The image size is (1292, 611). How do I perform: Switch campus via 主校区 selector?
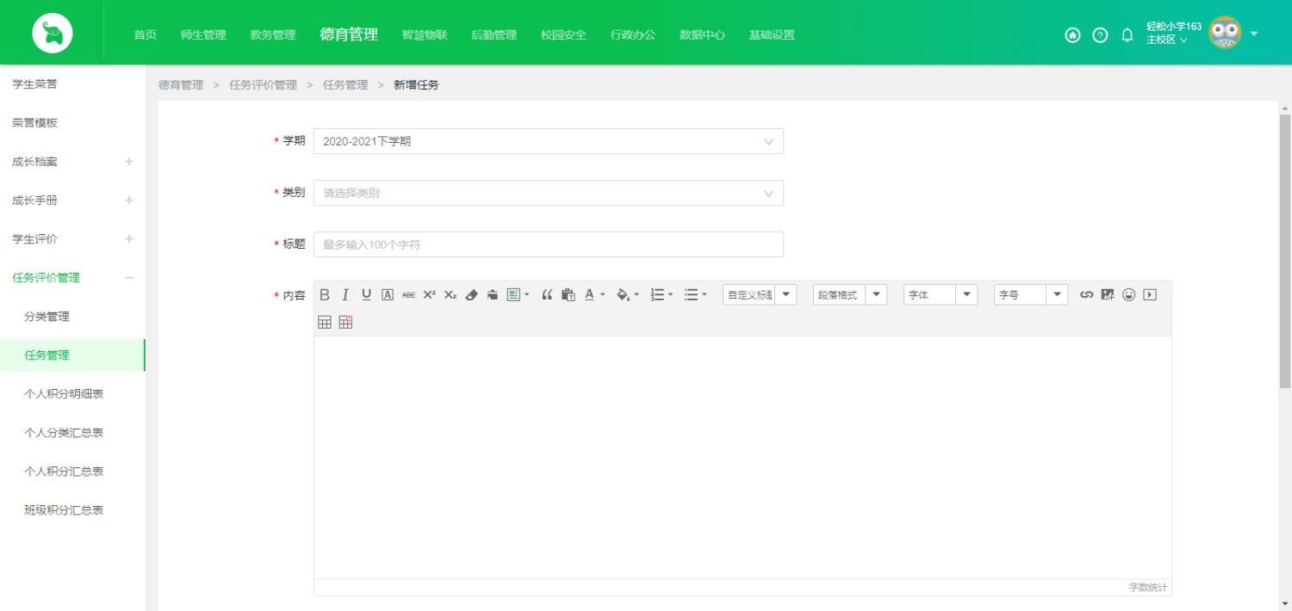click(1166, 40)
